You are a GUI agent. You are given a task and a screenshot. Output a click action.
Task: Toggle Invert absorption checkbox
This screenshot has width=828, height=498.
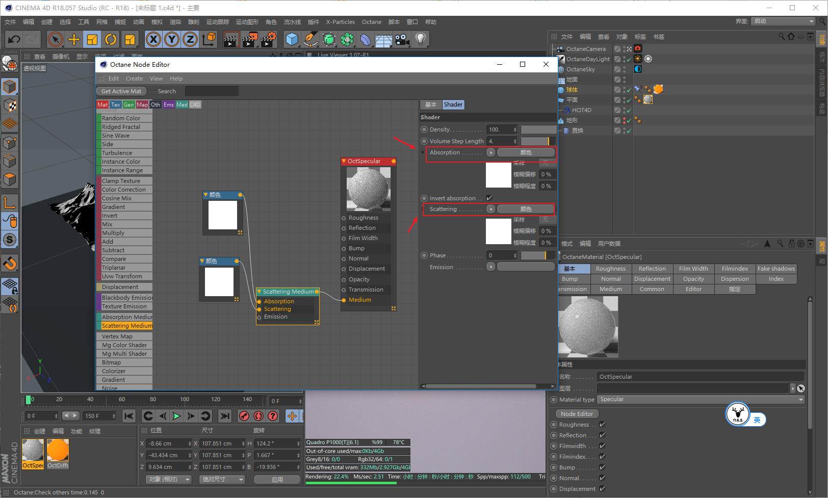(x=489, y=198)
